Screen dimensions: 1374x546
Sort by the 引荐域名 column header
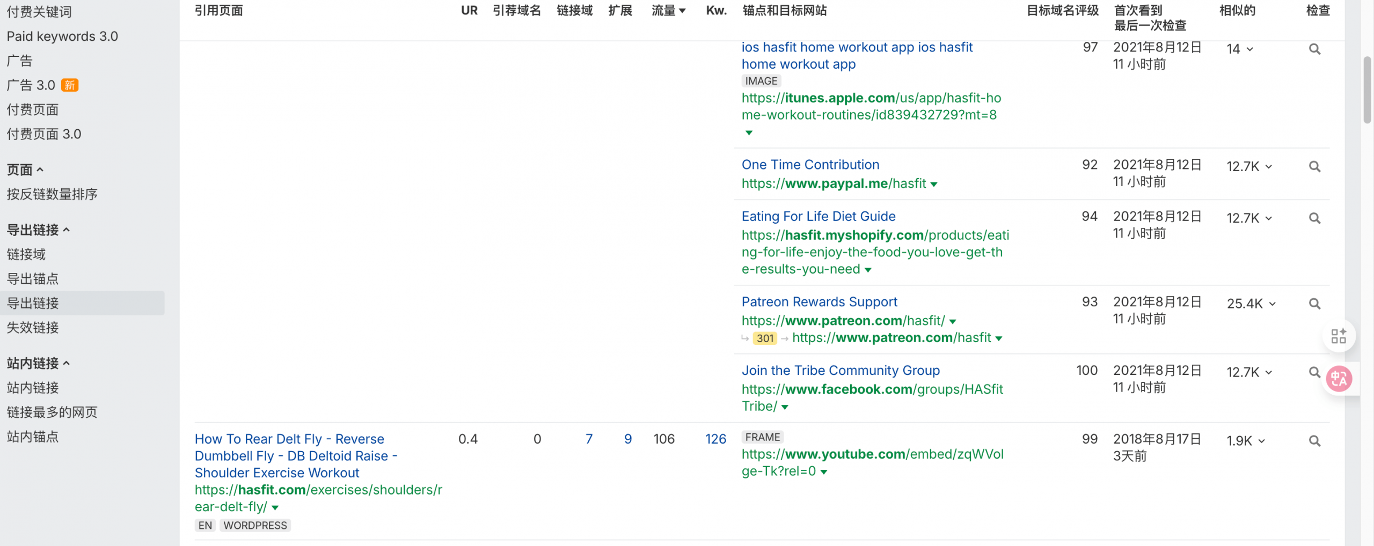517,11
